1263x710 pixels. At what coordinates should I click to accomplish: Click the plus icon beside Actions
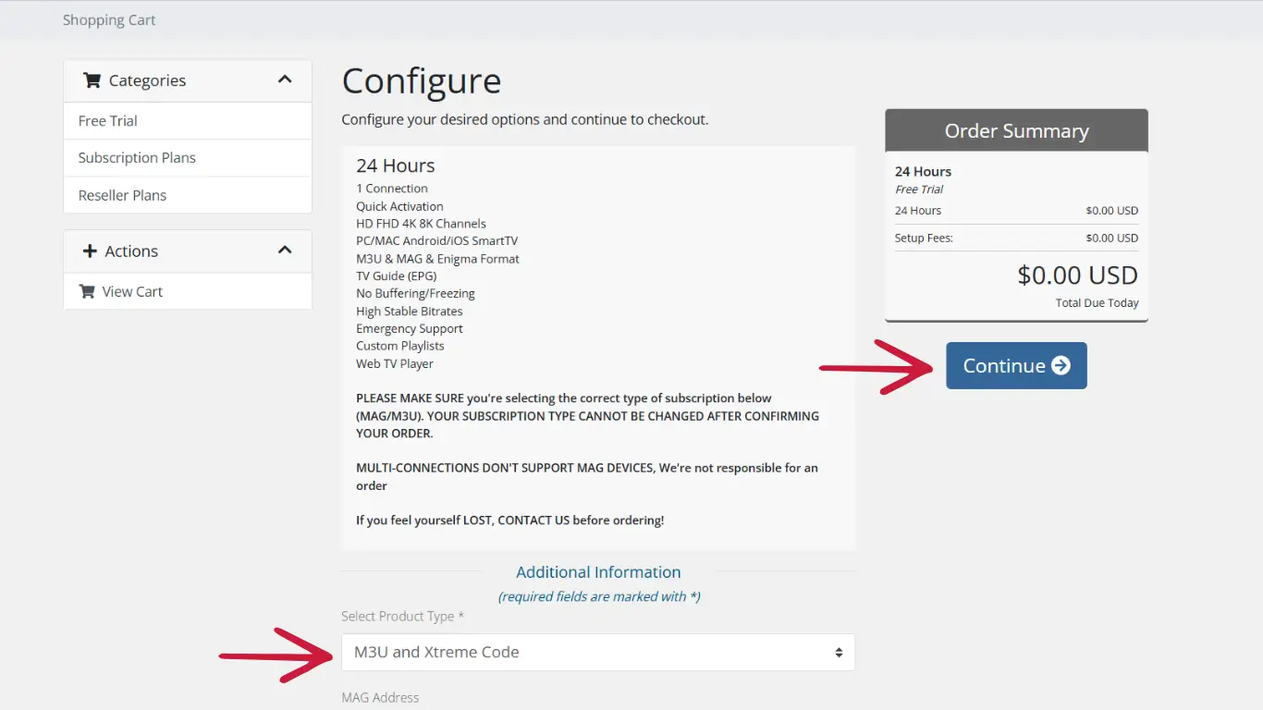pos(90,251)
